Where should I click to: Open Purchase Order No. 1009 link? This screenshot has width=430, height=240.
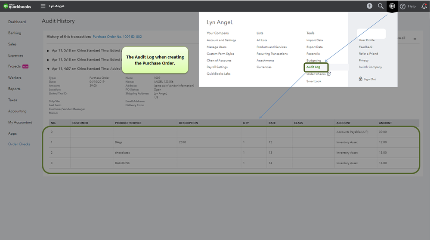pos(117,37)
